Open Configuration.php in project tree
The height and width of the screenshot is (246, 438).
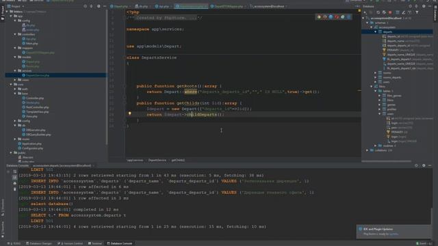pyautogui.click(x=32, y=148)
